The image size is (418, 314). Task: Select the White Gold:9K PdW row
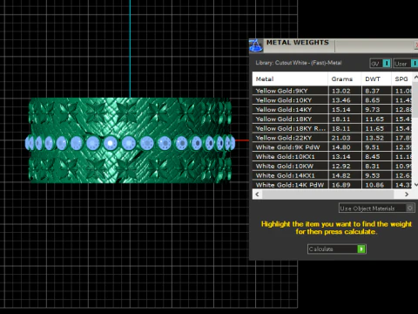[332, 147]
